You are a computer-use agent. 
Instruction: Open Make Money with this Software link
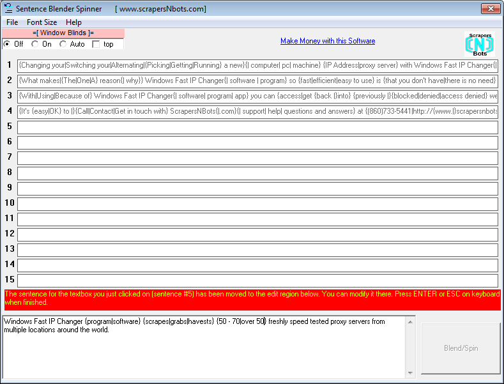click(x=328, y=41)
